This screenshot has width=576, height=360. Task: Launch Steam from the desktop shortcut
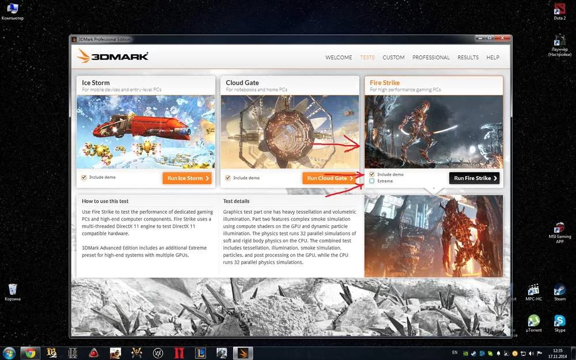(559, 293)
